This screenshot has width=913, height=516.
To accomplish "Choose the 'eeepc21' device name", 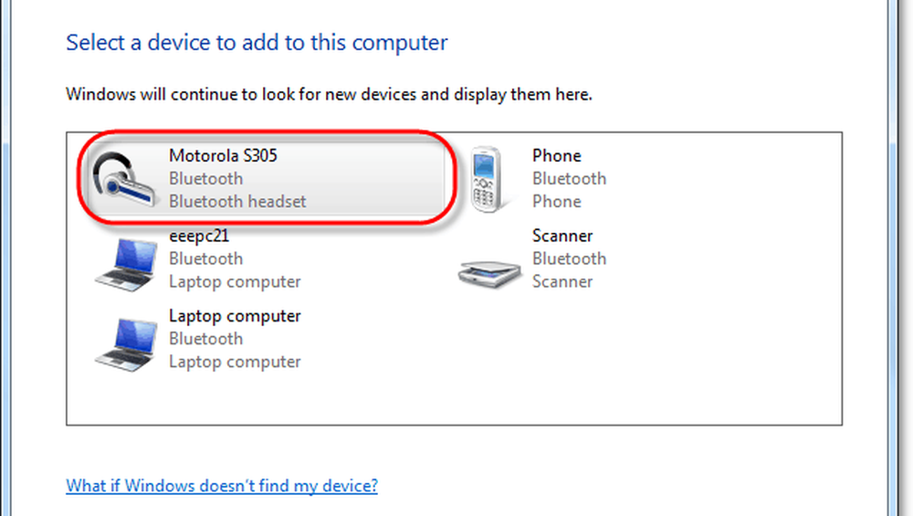I will (199, 236).
